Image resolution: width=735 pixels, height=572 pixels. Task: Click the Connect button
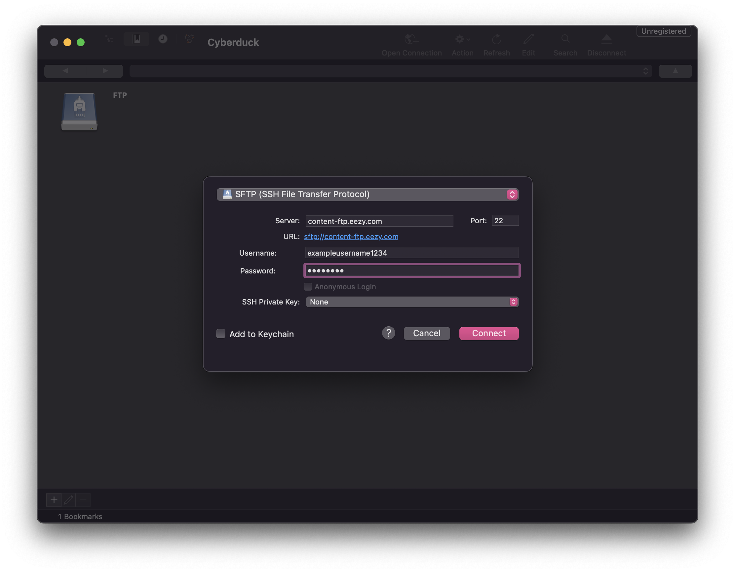(x=489, y=333)
